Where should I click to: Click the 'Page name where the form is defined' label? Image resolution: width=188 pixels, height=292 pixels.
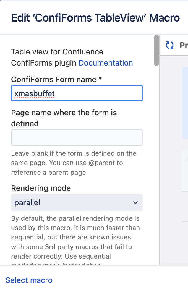[64, 118]
